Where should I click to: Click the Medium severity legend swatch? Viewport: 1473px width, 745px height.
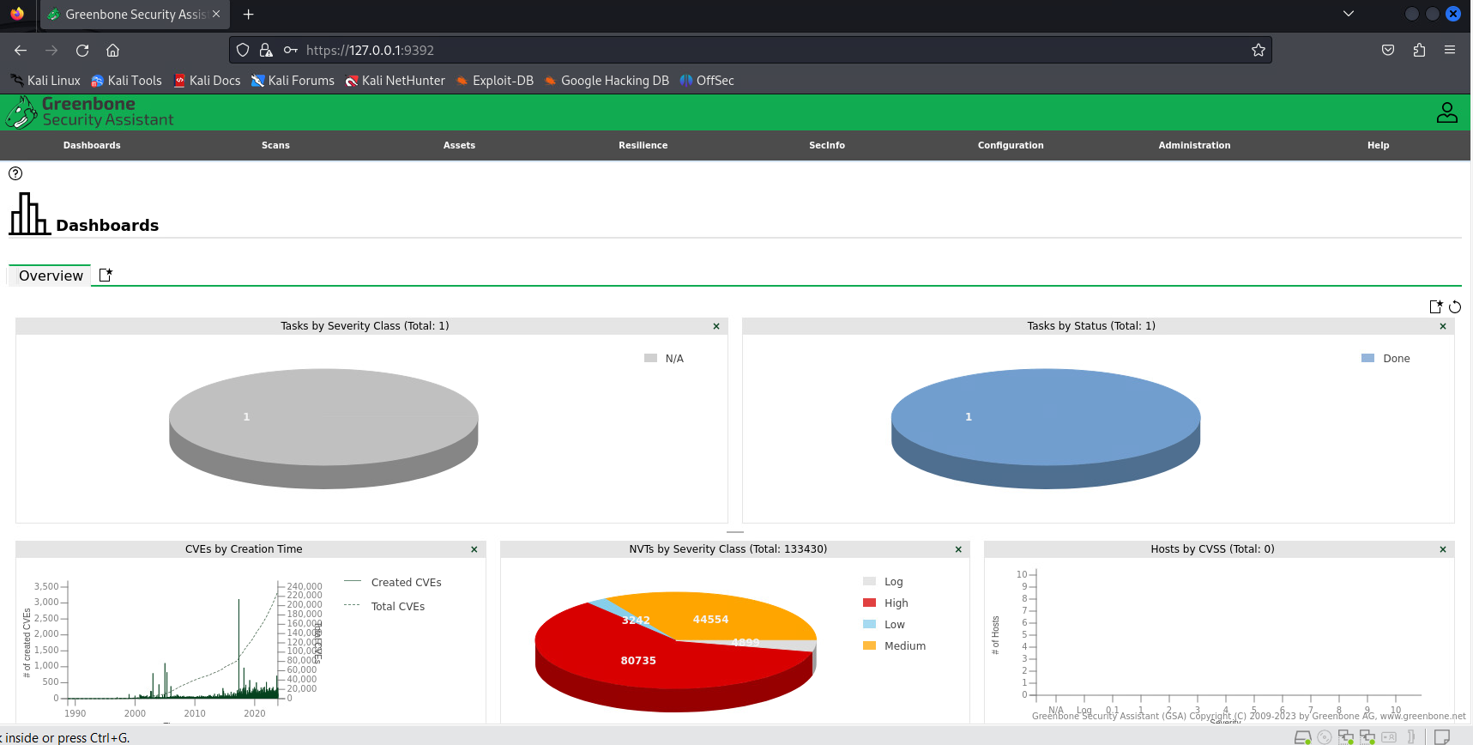pos(869,645)
